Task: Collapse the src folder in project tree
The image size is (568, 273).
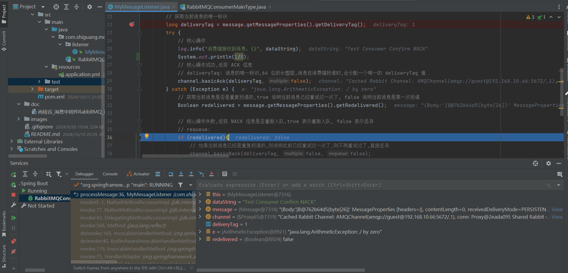Action: click(x=33, y=14)
